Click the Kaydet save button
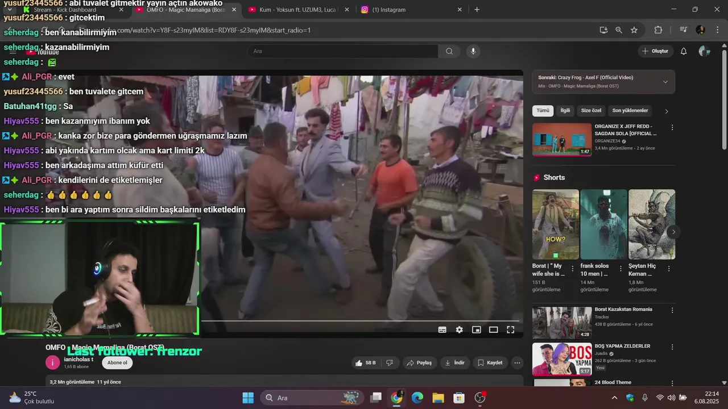Image resolution: width=728 pixels, height=409 pixels. pyautogui.click(x=490, y=362)
